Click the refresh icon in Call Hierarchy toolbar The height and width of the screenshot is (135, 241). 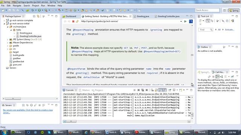point(209,76)
